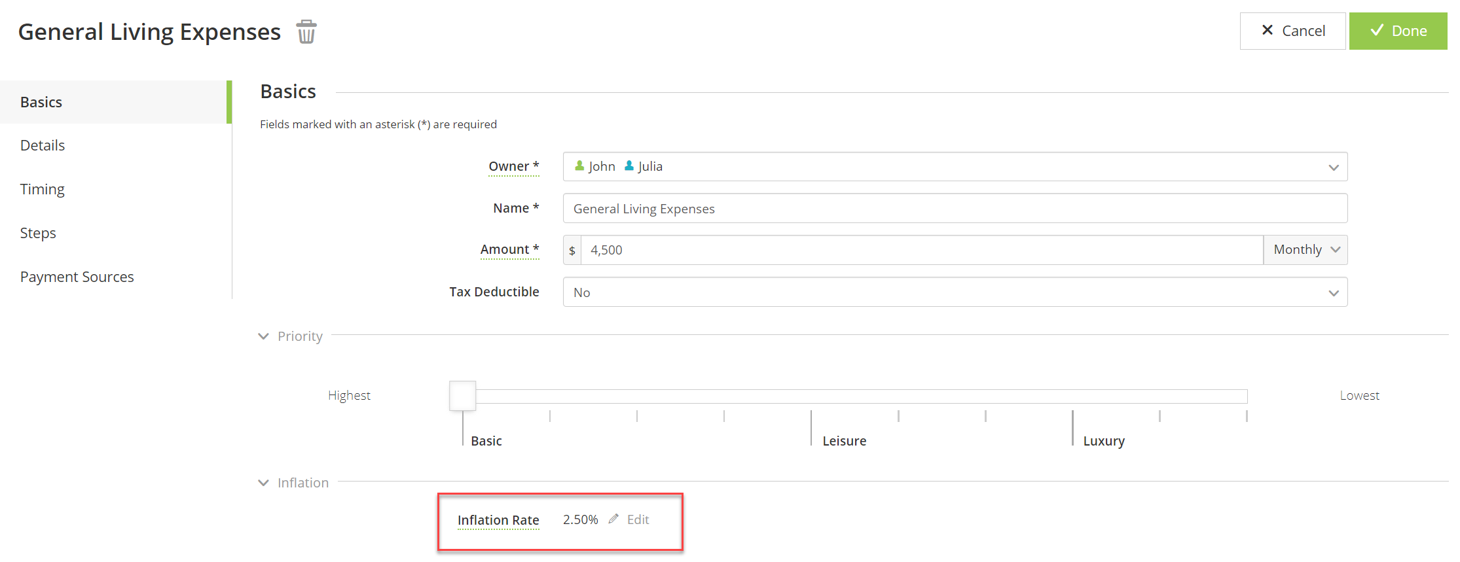The width and height of the screenshot is (1460, 562).
Task: Open the Monthly frequency dropdown
Action: [1305, 250]
